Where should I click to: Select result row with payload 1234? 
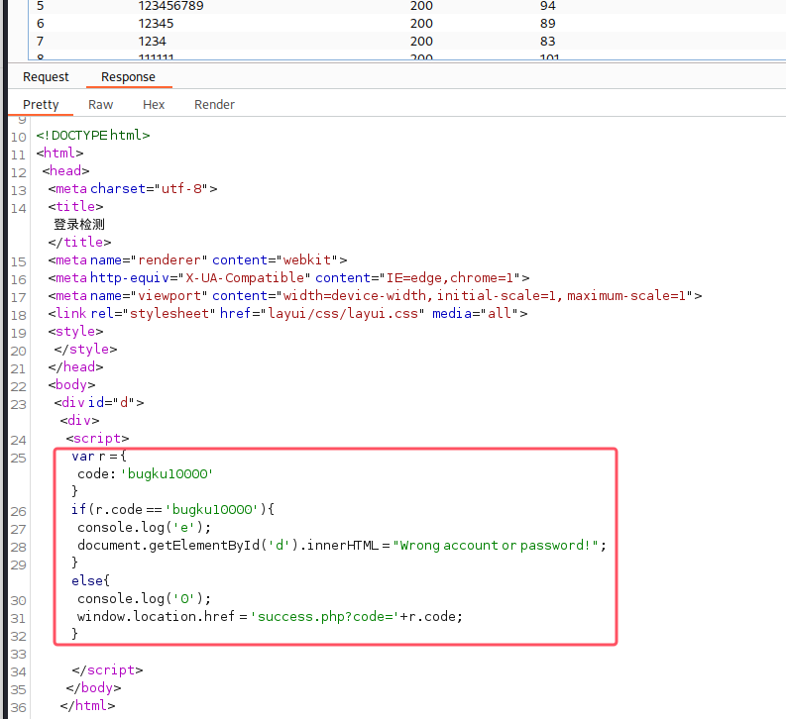pos(407,41)
